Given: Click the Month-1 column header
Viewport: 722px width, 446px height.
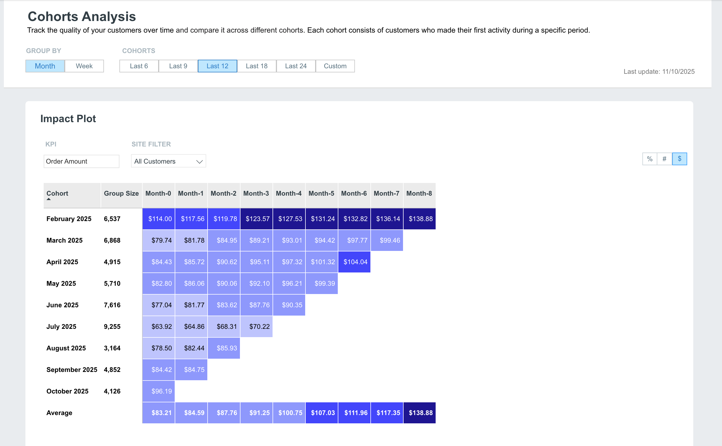Looking at the screenshot, I should pos(191,195).
